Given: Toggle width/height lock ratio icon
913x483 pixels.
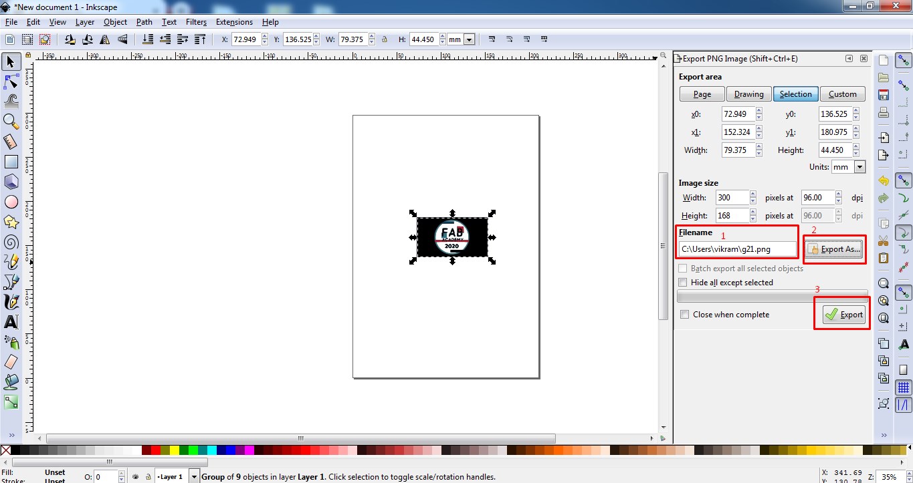Looking at the screenshot, I should [x=385, y=39].
